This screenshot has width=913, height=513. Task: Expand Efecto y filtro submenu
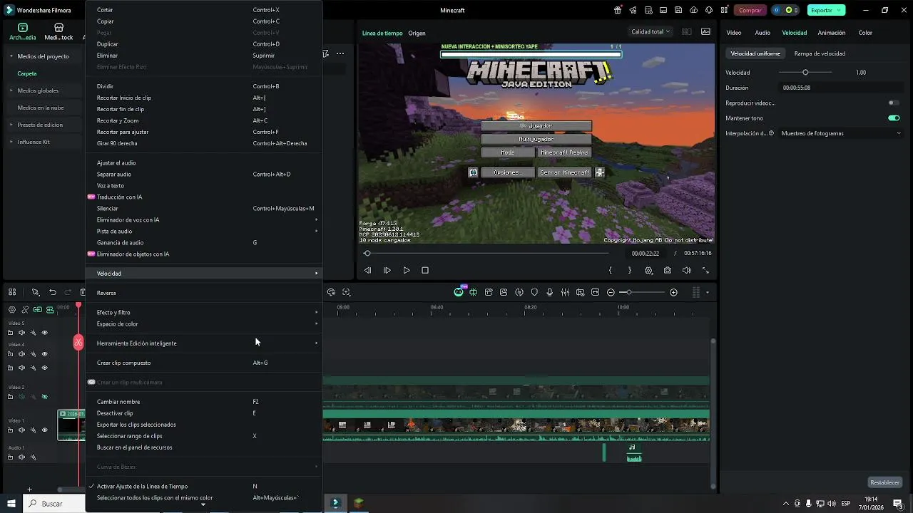pos(203,312)
